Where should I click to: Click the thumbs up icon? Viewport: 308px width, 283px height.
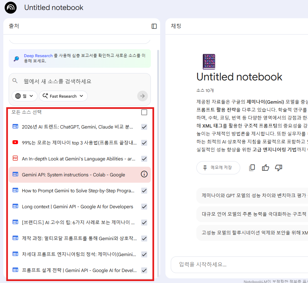pos(265,168)
